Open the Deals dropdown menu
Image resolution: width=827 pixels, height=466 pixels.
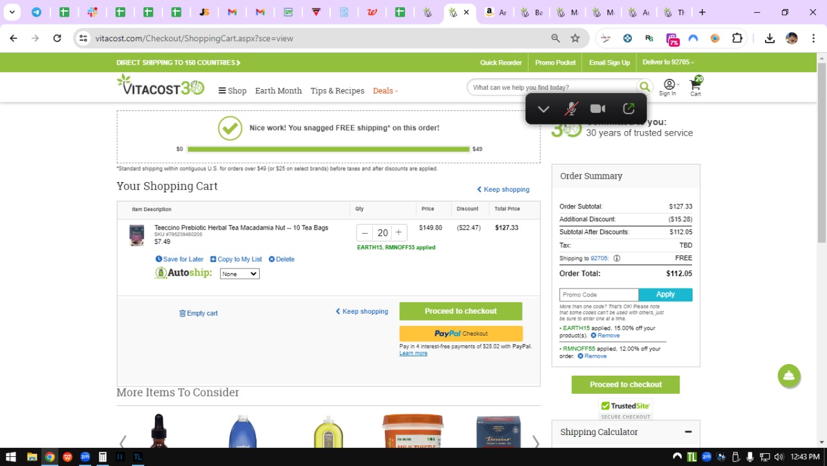click(385, 91)
